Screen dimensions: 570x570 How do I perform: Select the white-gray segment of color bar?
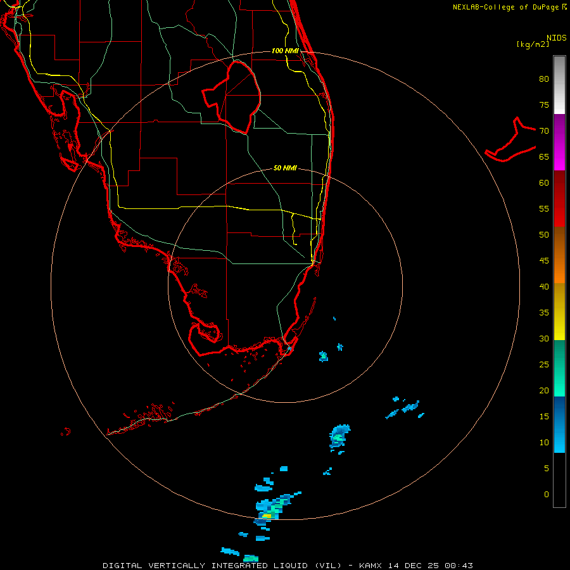tap(559, 85)
